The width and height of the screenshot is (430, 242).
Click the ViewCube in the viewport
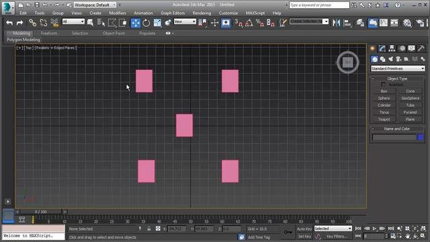click(348, 63)
